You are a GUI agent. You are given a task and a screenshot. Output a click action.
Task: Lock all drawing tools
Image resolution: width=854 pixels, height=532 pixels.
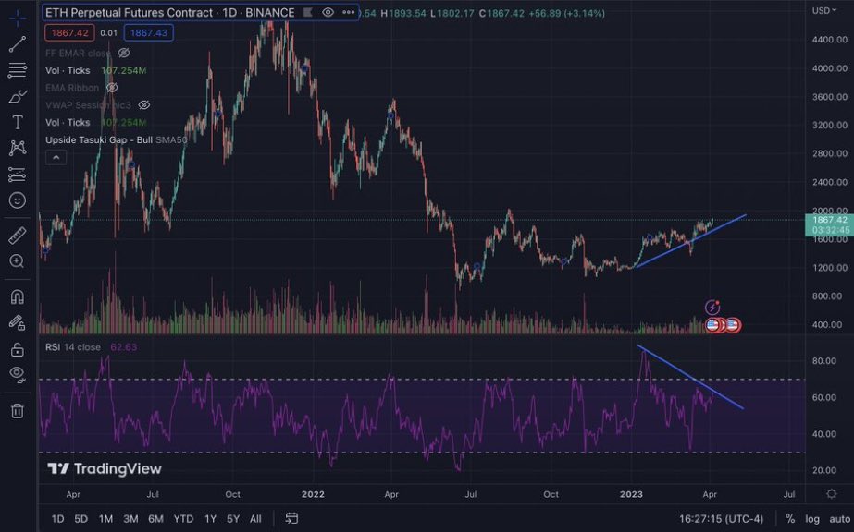17,349
